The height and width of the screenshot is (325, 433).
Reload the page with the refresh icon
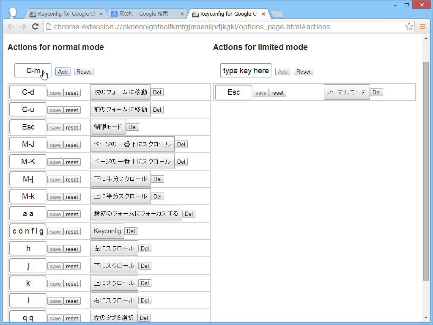pos(35,27)
